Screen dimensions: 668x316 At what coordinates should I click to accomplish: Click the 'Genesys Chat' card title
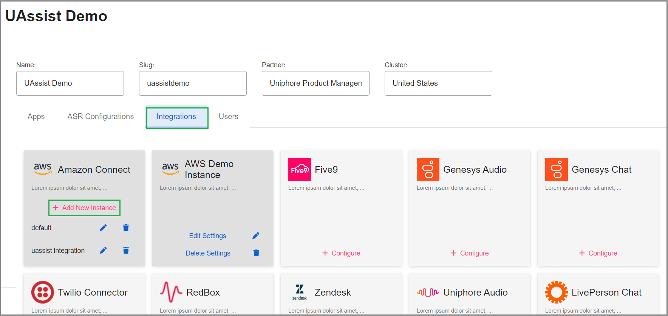602,169
